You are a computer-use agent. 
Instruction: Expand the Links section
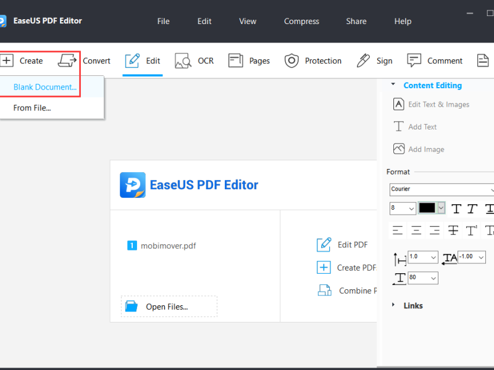[412, 305]
